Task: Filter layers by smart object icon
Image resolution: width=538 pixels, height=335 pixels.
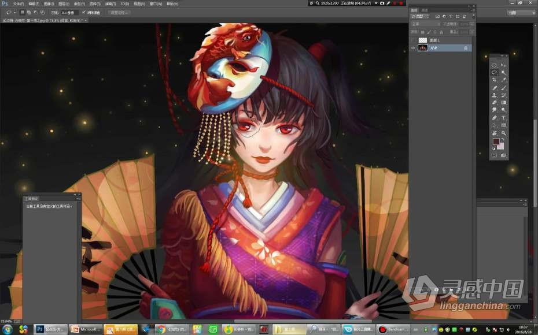Action: (x=465, y=16)
